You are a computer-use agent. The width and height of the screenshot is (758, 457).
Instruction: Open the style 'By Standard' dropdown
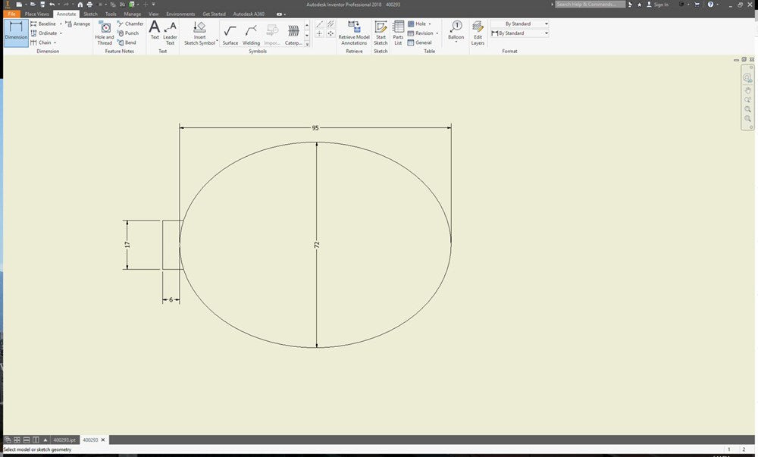(x=546, y=33)
